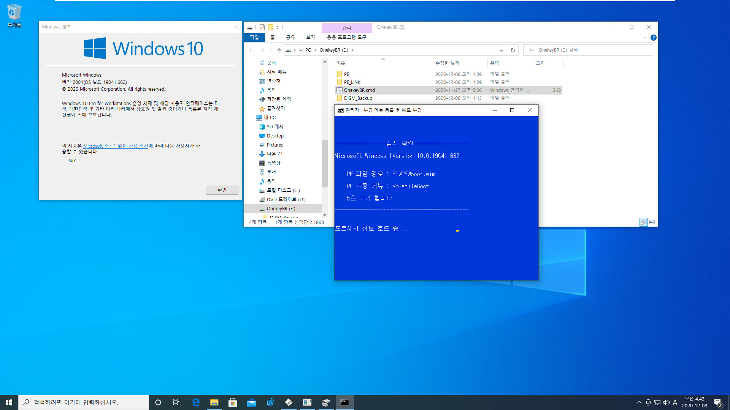Screen dimensions: 730x410
Task: Select 즐겨찾기 in navigation pane
Action: [x=276, y=108]
